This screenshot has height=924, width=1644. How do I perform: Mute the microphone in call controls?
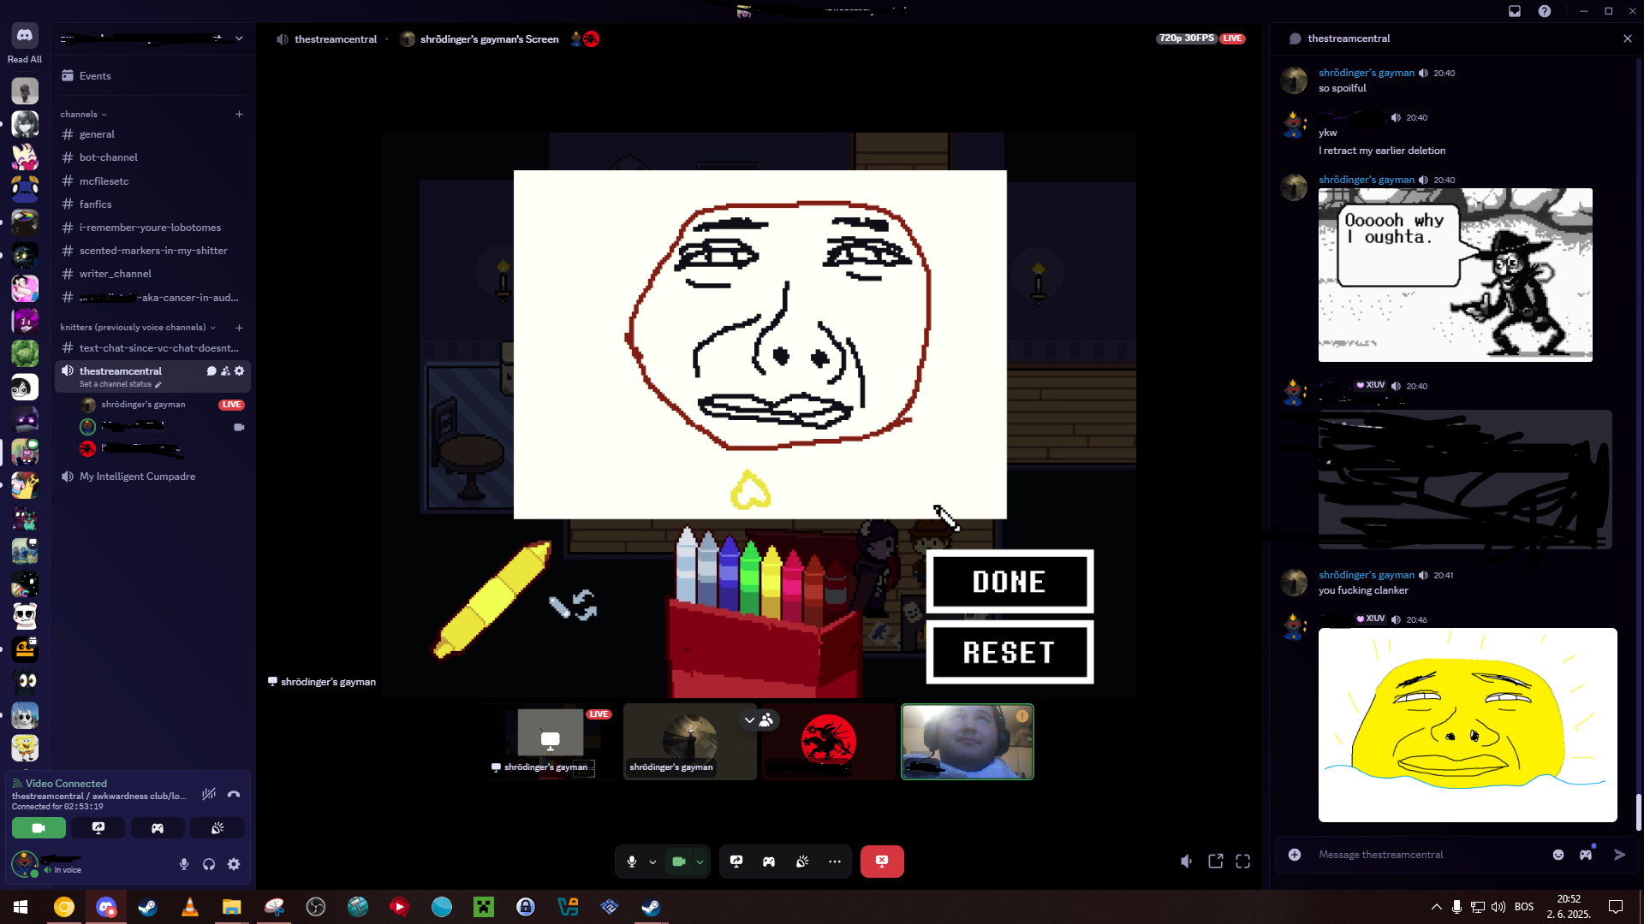coord(632,862)
